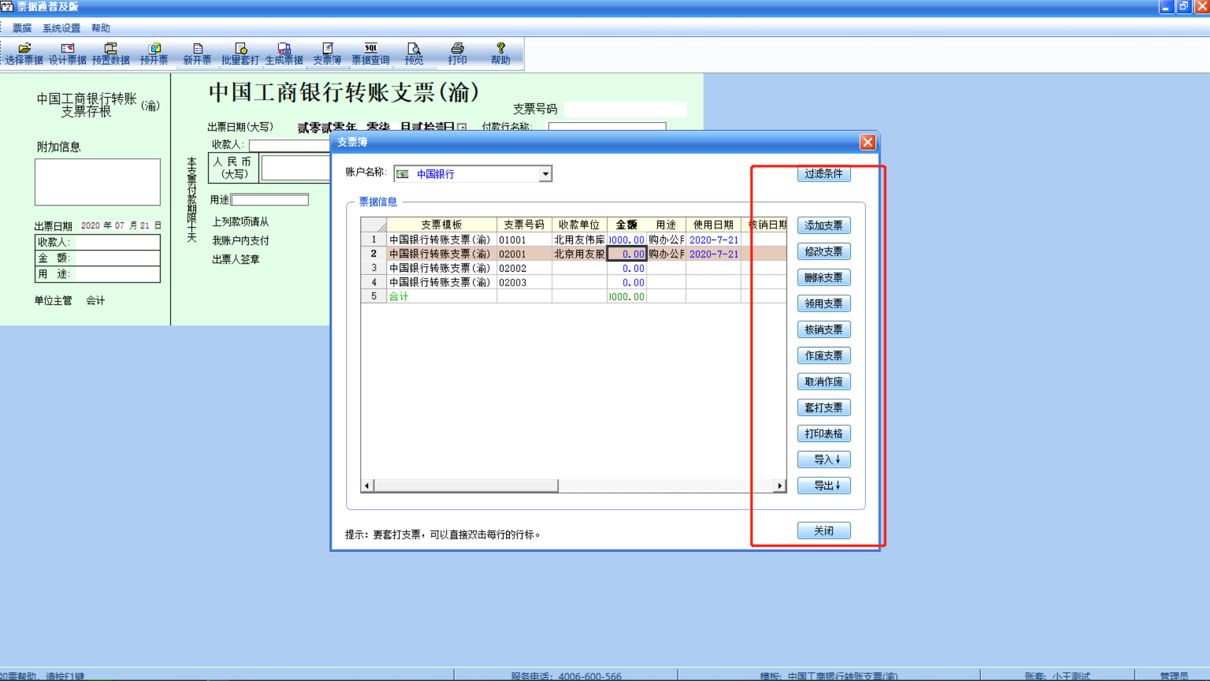The width and height of the screenshot is (1210, 681).
Task: Click the 核销支票 button
Action: pos(824,329)
